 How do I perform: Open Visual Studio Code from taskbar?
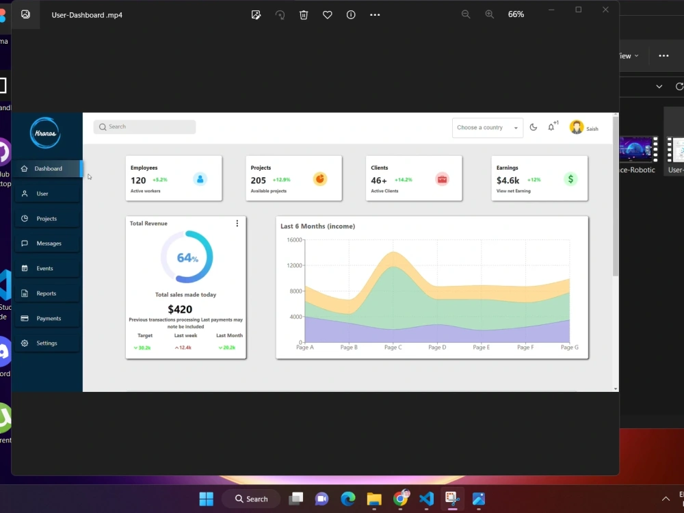coord(426,499)
